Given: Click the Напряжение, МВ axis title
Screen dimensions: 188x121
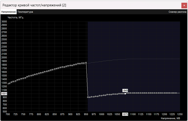Looking at the screenshot, I should (x=170, y=118).
